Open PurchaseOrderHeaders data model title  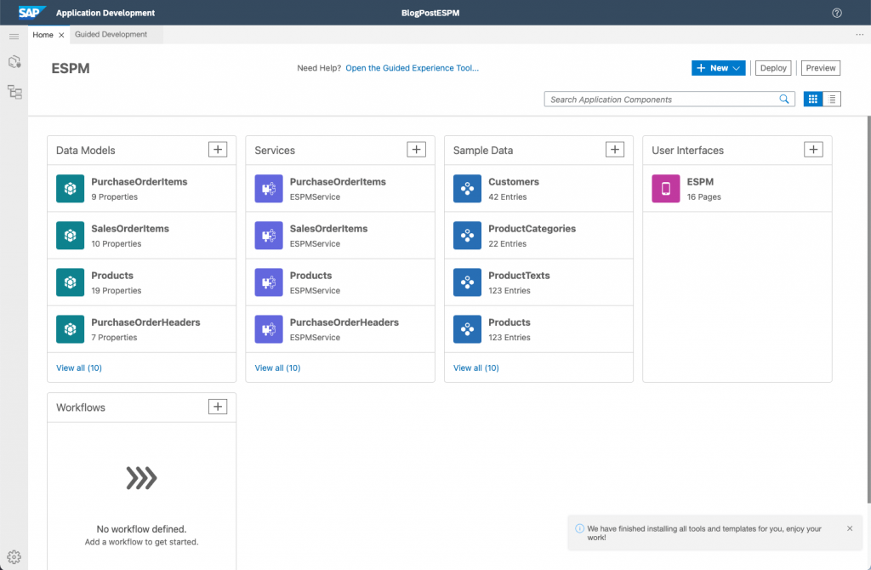145,322
